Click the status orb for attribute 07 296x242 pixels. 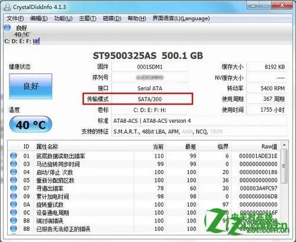[x=14, y=188]
